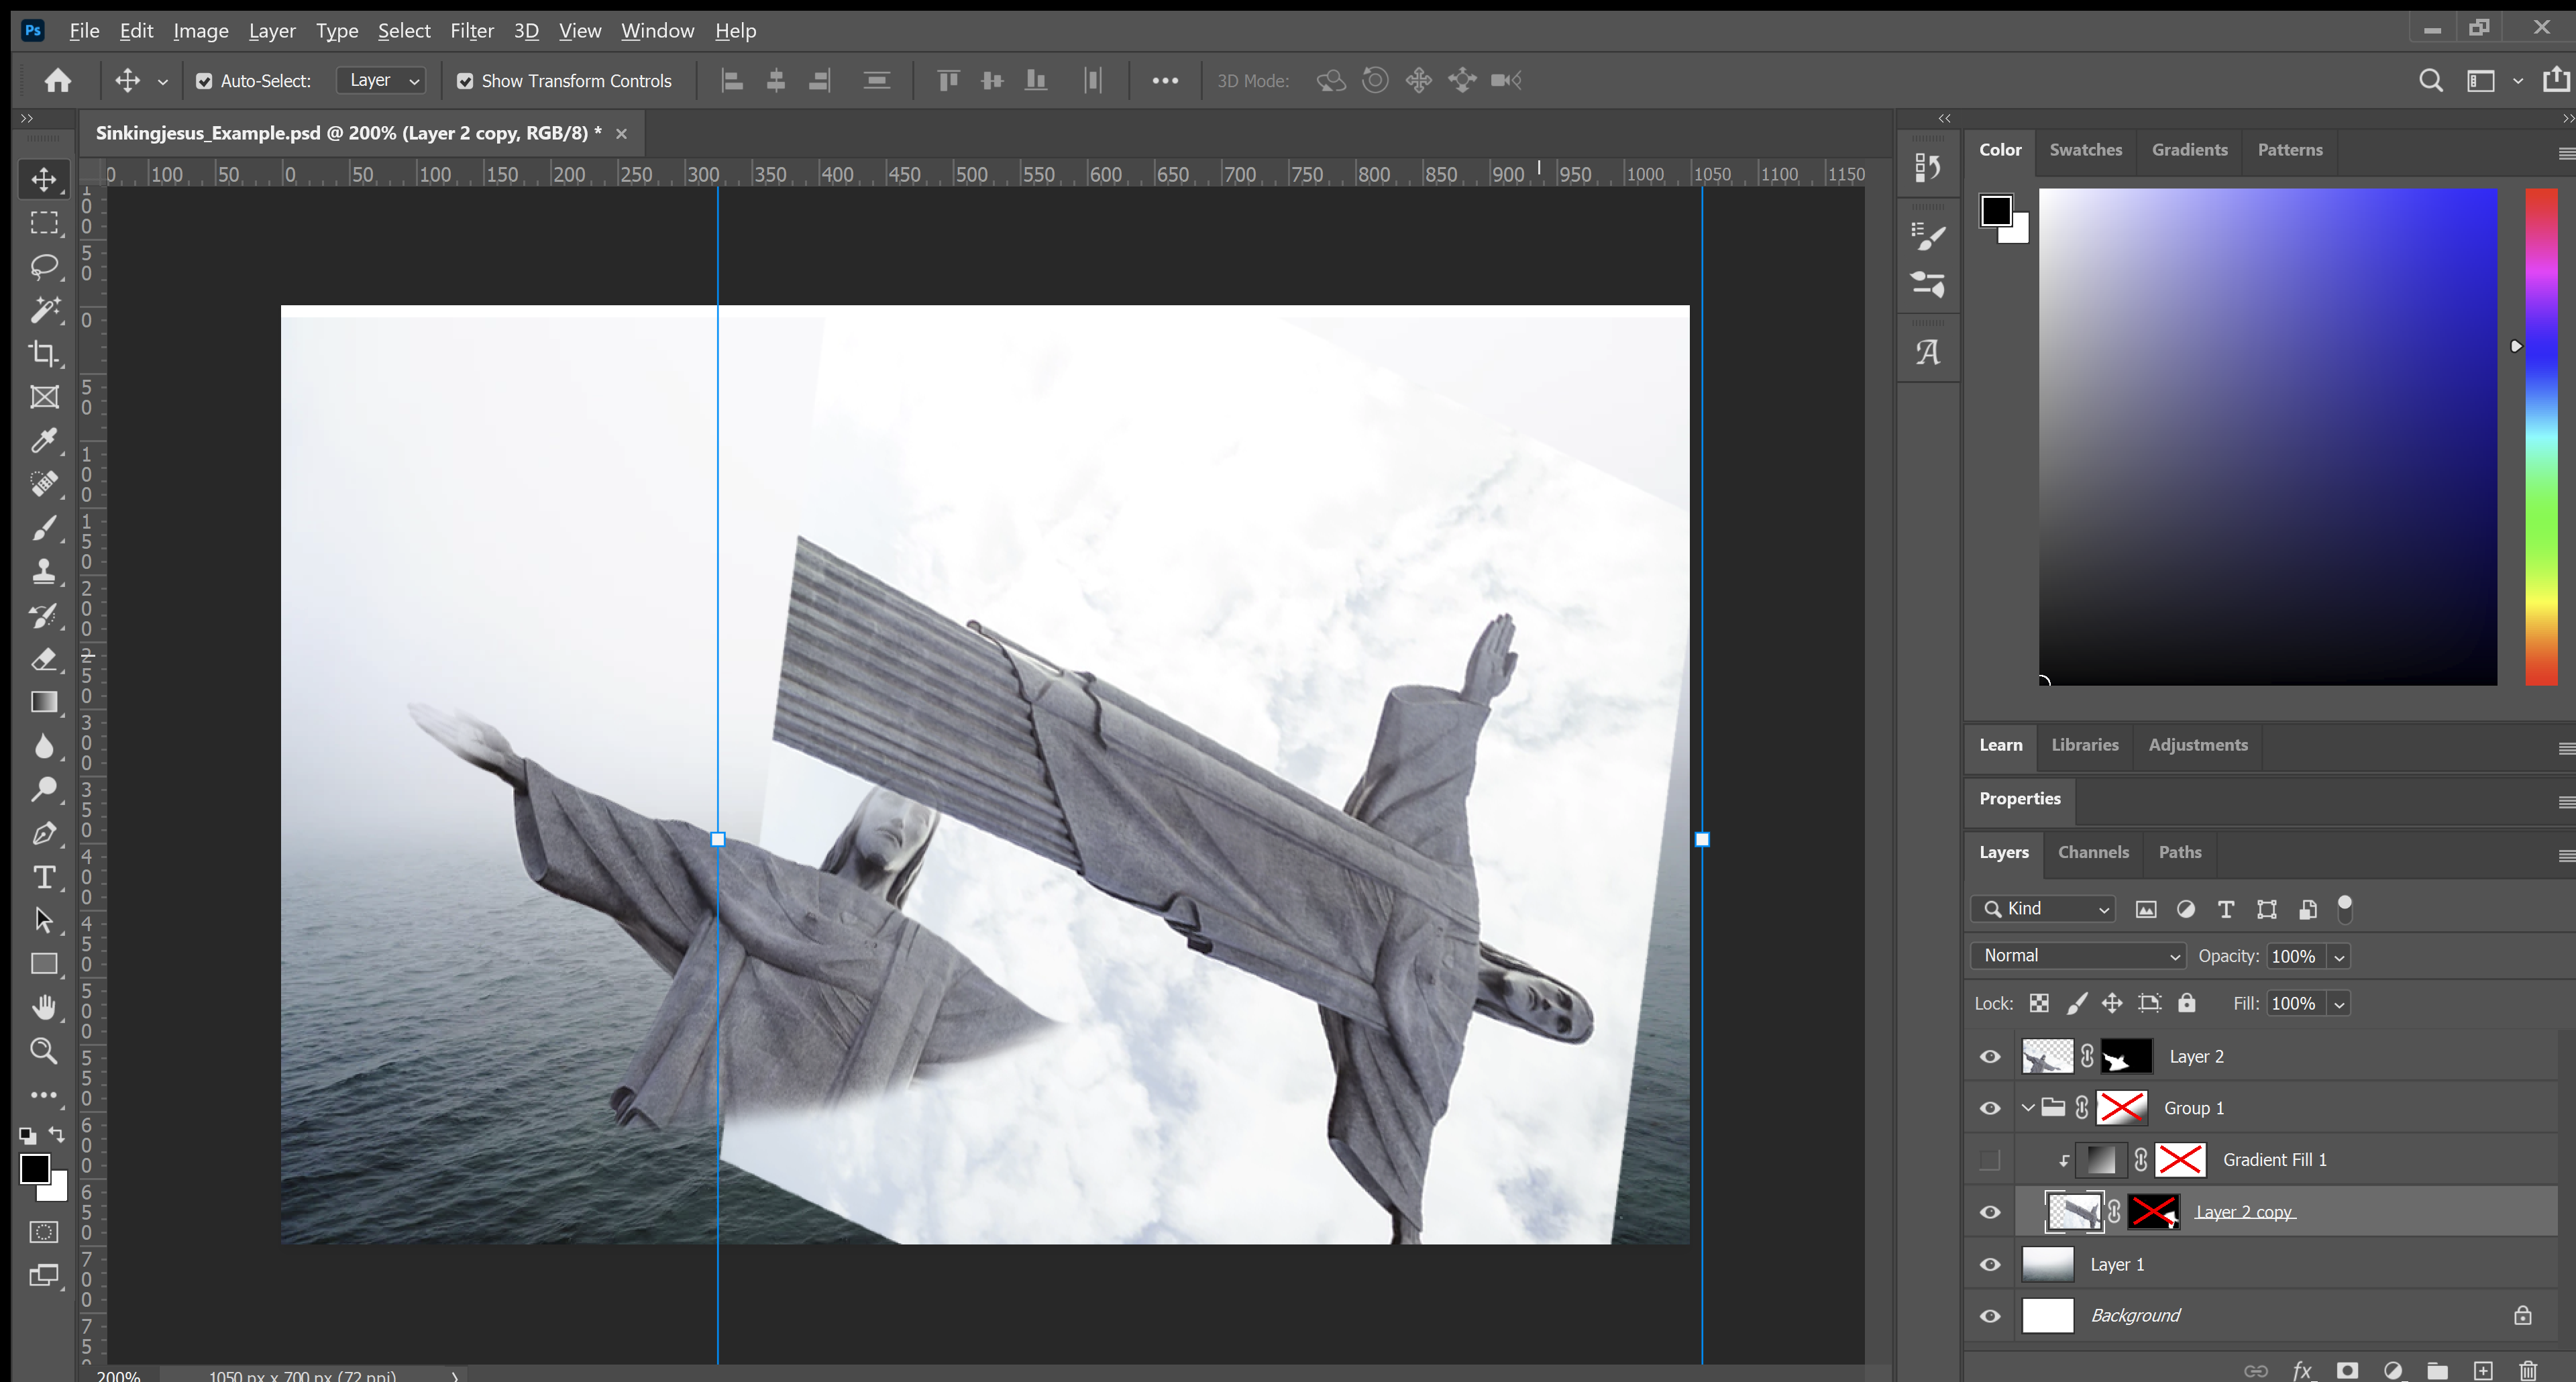The height and width of the screenshot is (1382, 2576).
Task: Open the Opacity slider dropdown arrow
Action: click(x=2339, y=957)
